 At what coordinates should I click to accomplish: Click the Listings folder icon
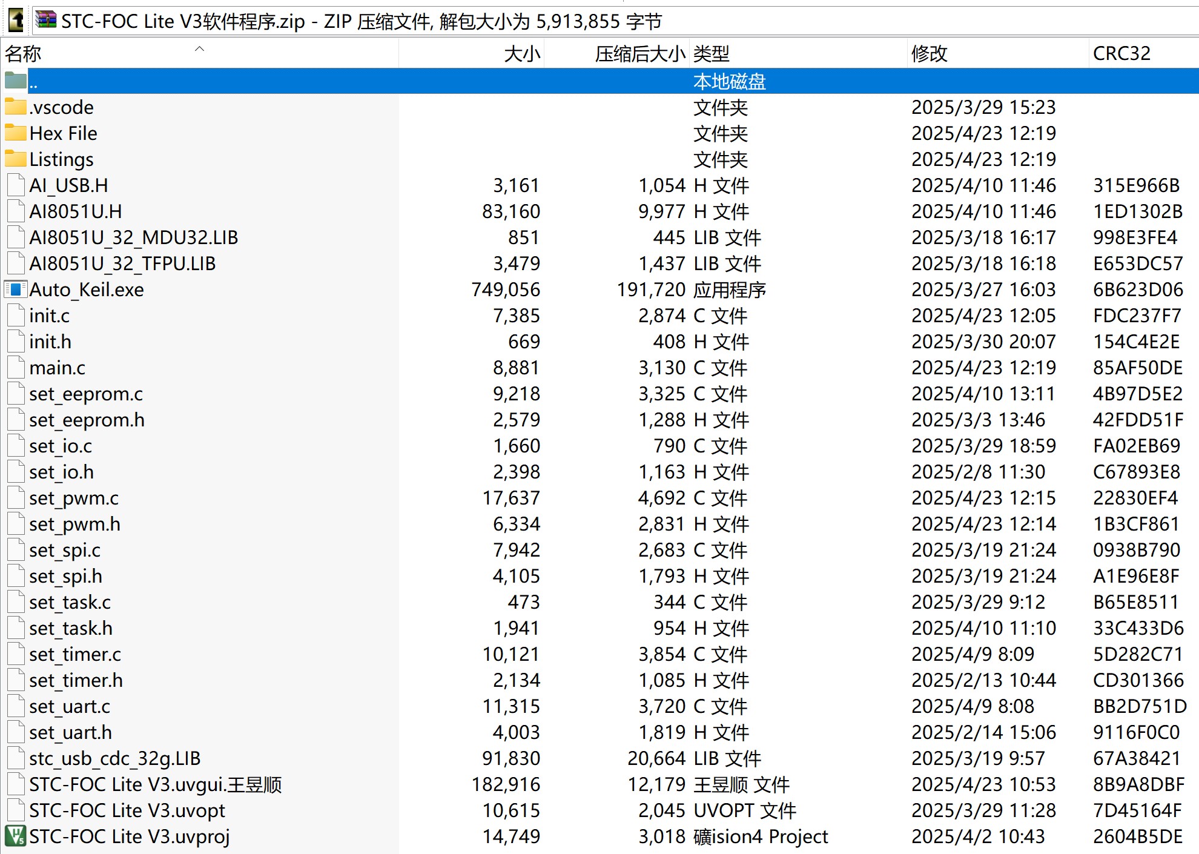[x=16, y=159]
